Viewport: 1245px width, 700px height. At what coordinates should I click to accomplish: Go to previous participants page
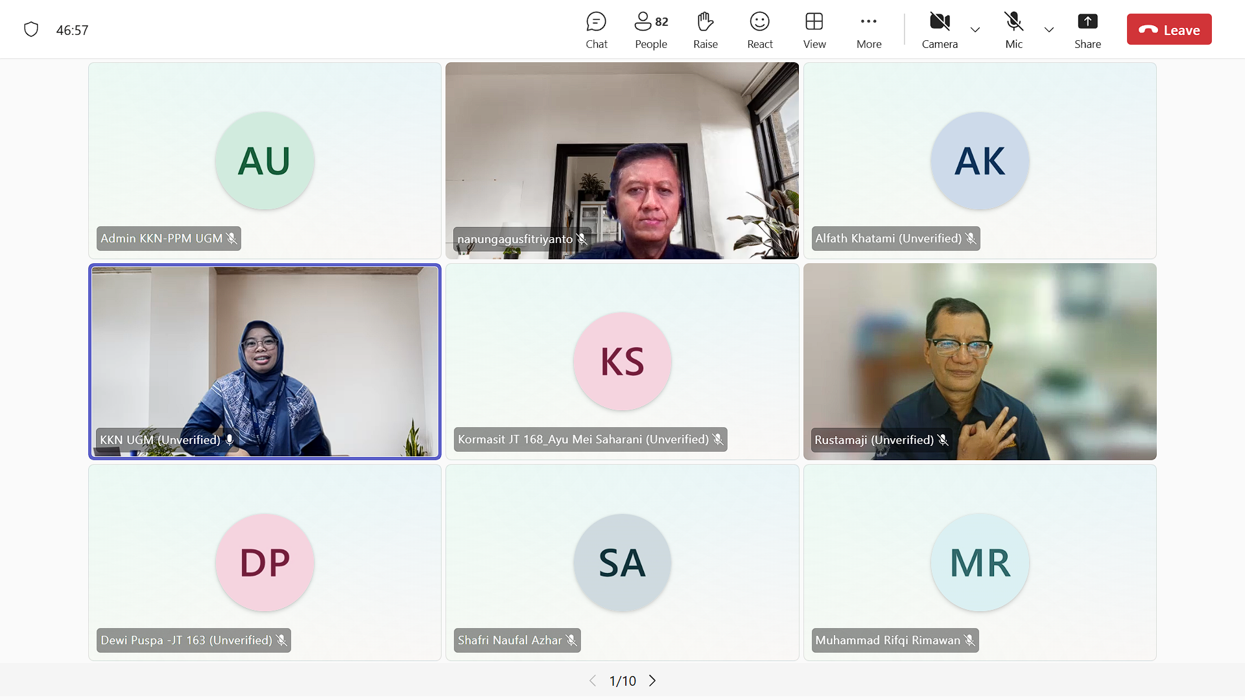pos(592,681)
